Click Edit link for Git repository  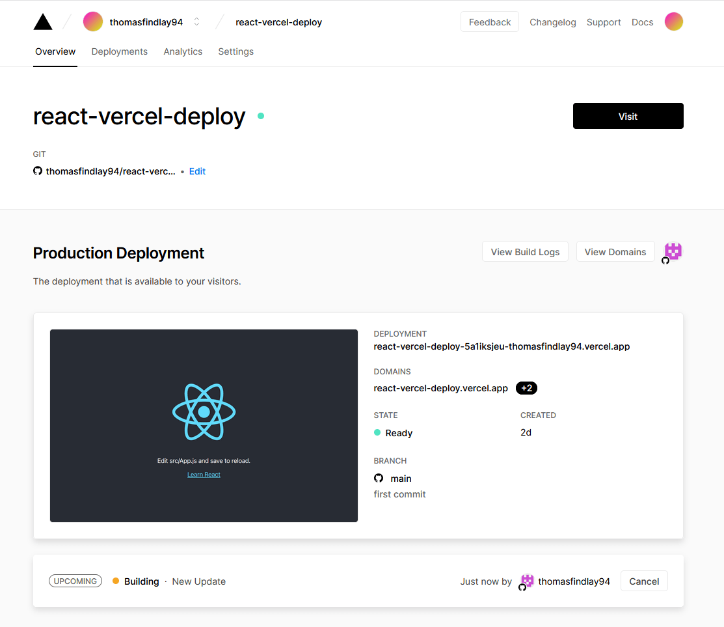point(197,171)
